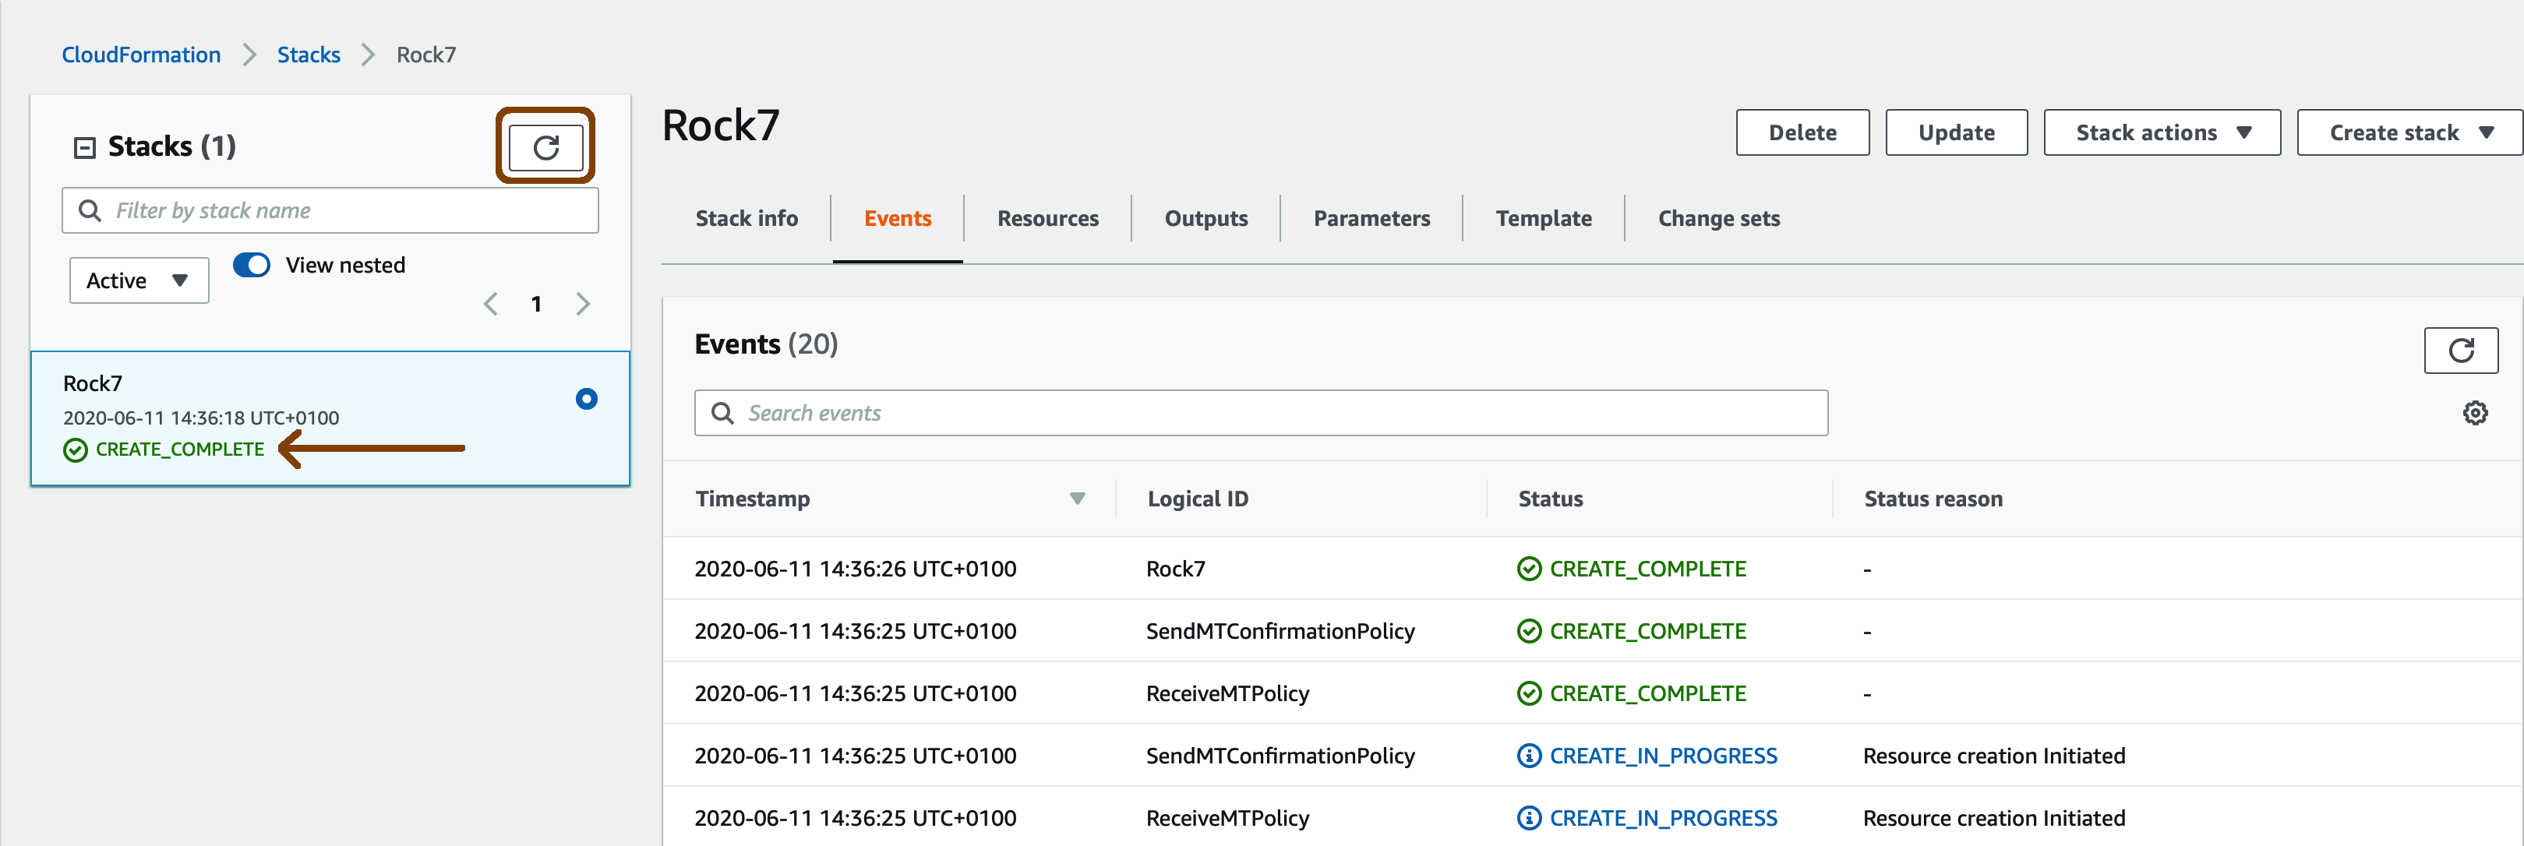
Task: Click the Delete stack button
Action: pyautogui.click(x=1802, y=133)
